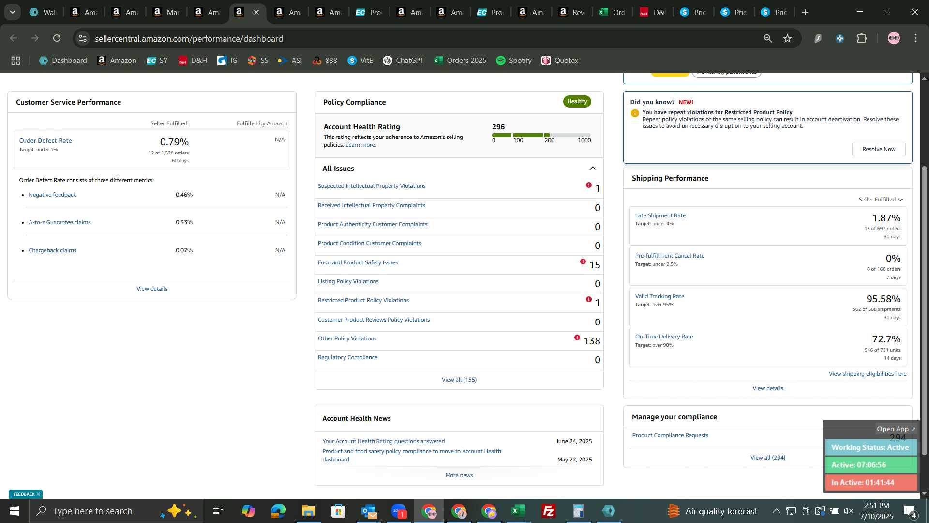Open Excel from the taskbar
Viewport: 929px width, 523px height.
tap(518, 511)
